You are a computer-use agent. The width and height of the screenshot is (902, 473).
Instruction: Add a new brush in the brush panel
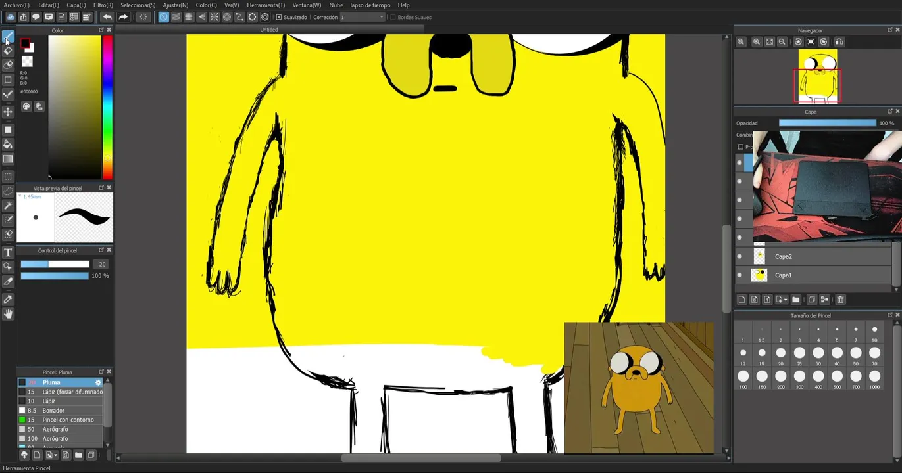(x=37, y=455)
